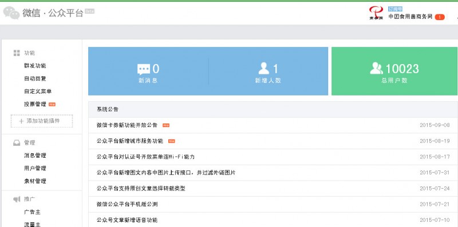458x227 pixels.
Task: Click the WeChat logo icon in the header
Action: click(11, 13)
